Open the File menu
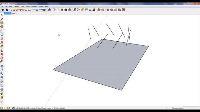Viewport: 200px width, 112px height. (x=2, y=6)
